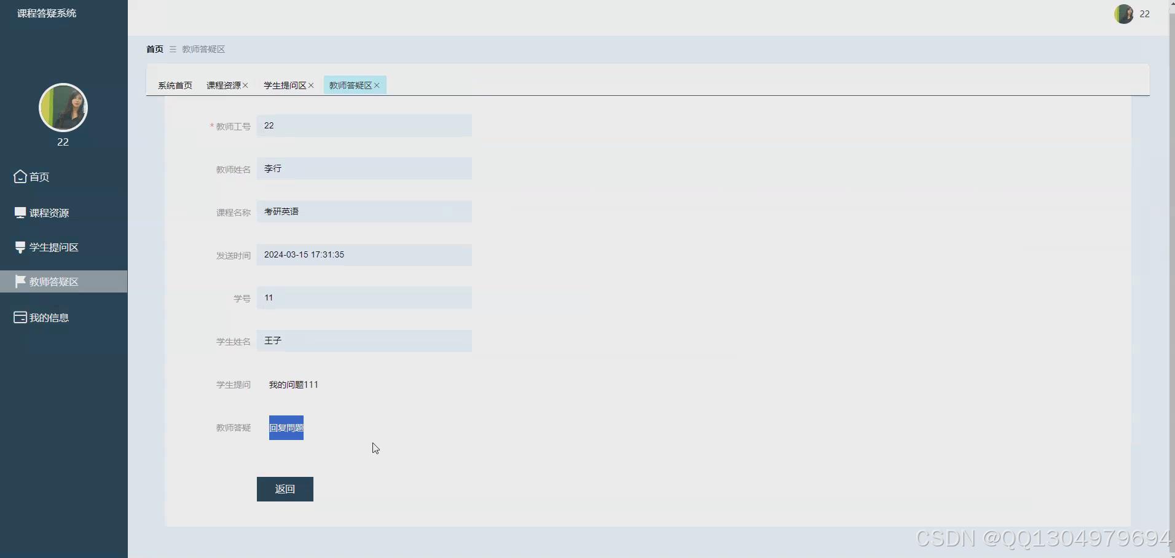Click the 教师工号 label
This screenshot has height=558, width=1175.
click(233, 127)
